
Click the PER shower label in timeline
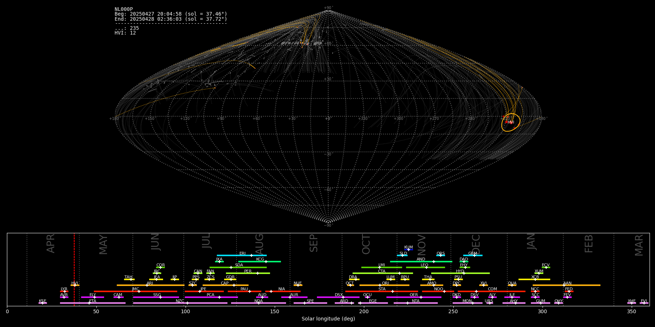[x=248, y=271]
